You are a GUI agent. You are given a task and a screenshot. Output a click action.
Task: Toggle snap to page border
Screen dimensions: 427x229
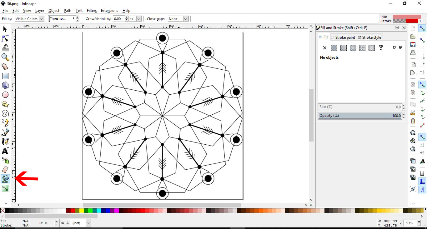pyautogui.click(x=422, y=173)
